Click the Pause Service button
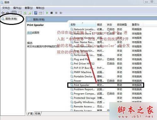This screenshot has width=157, height=120. pos(56,13)
